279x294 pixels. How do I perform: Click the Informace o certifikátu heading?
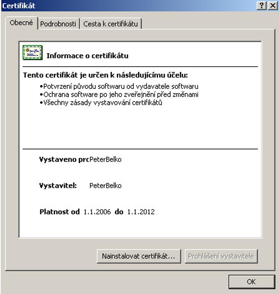(87, 56)
